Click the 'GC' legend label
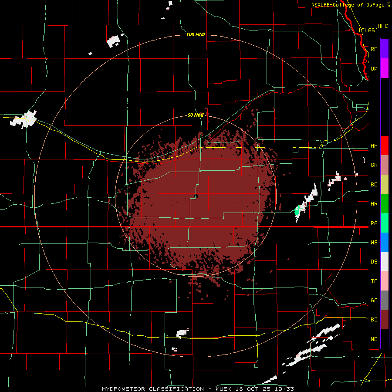Image resolution: width=392 pixels, height=392 pixels. 374,301
